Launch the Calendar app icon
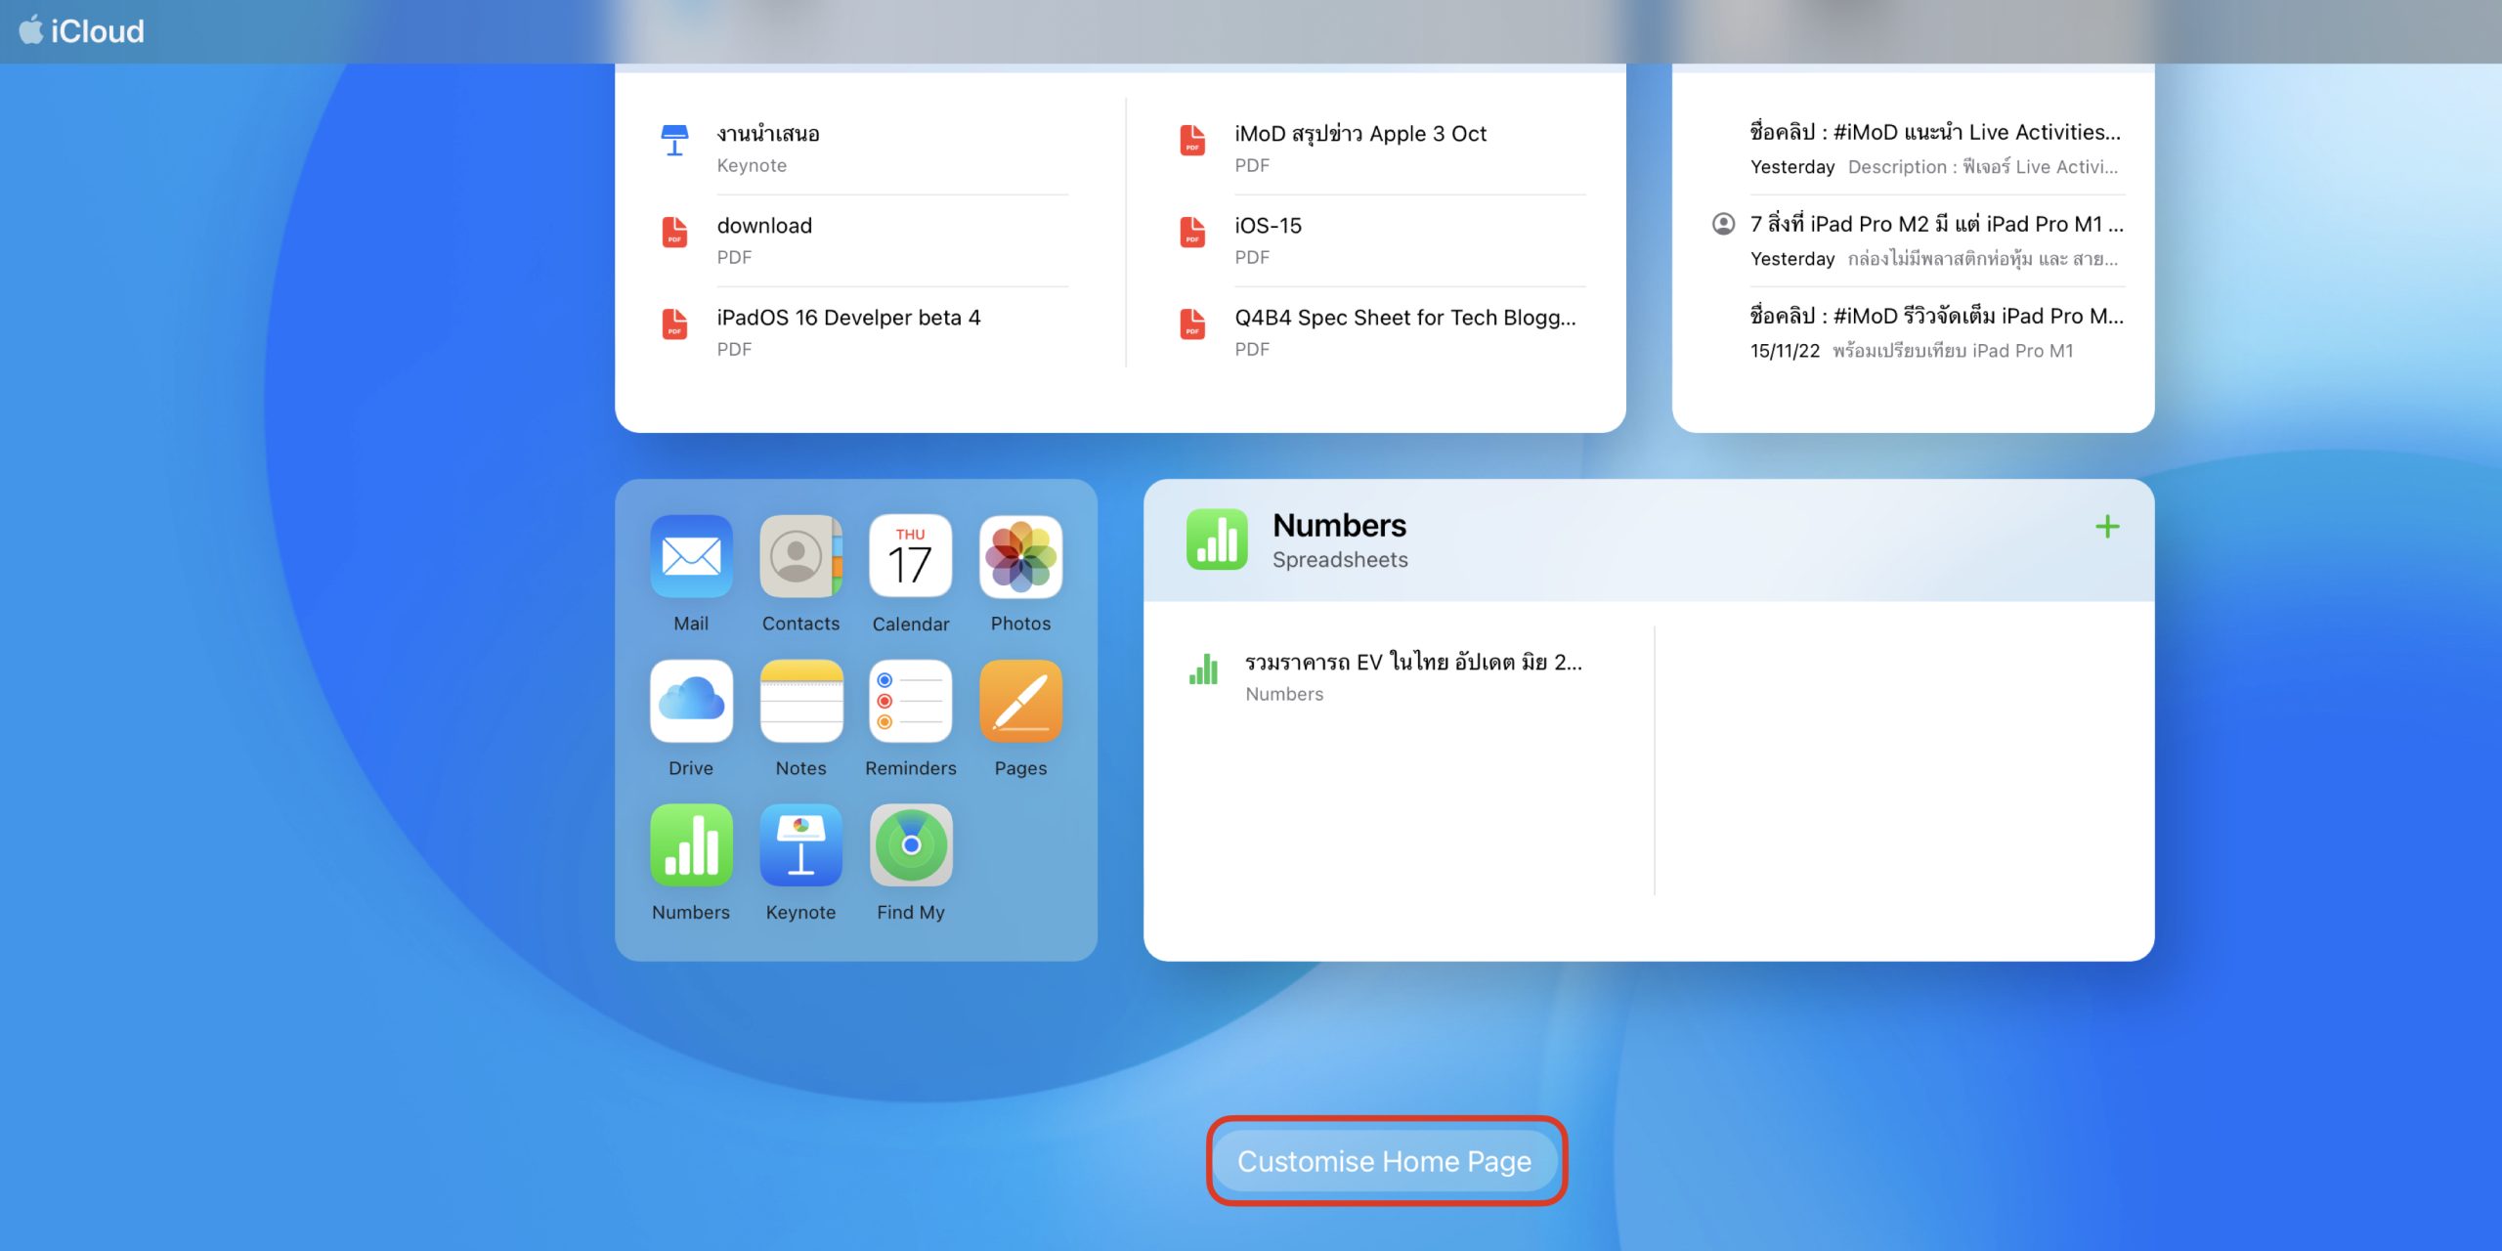This screenshot has height=1251, width=2502. [x=910, y=557]
